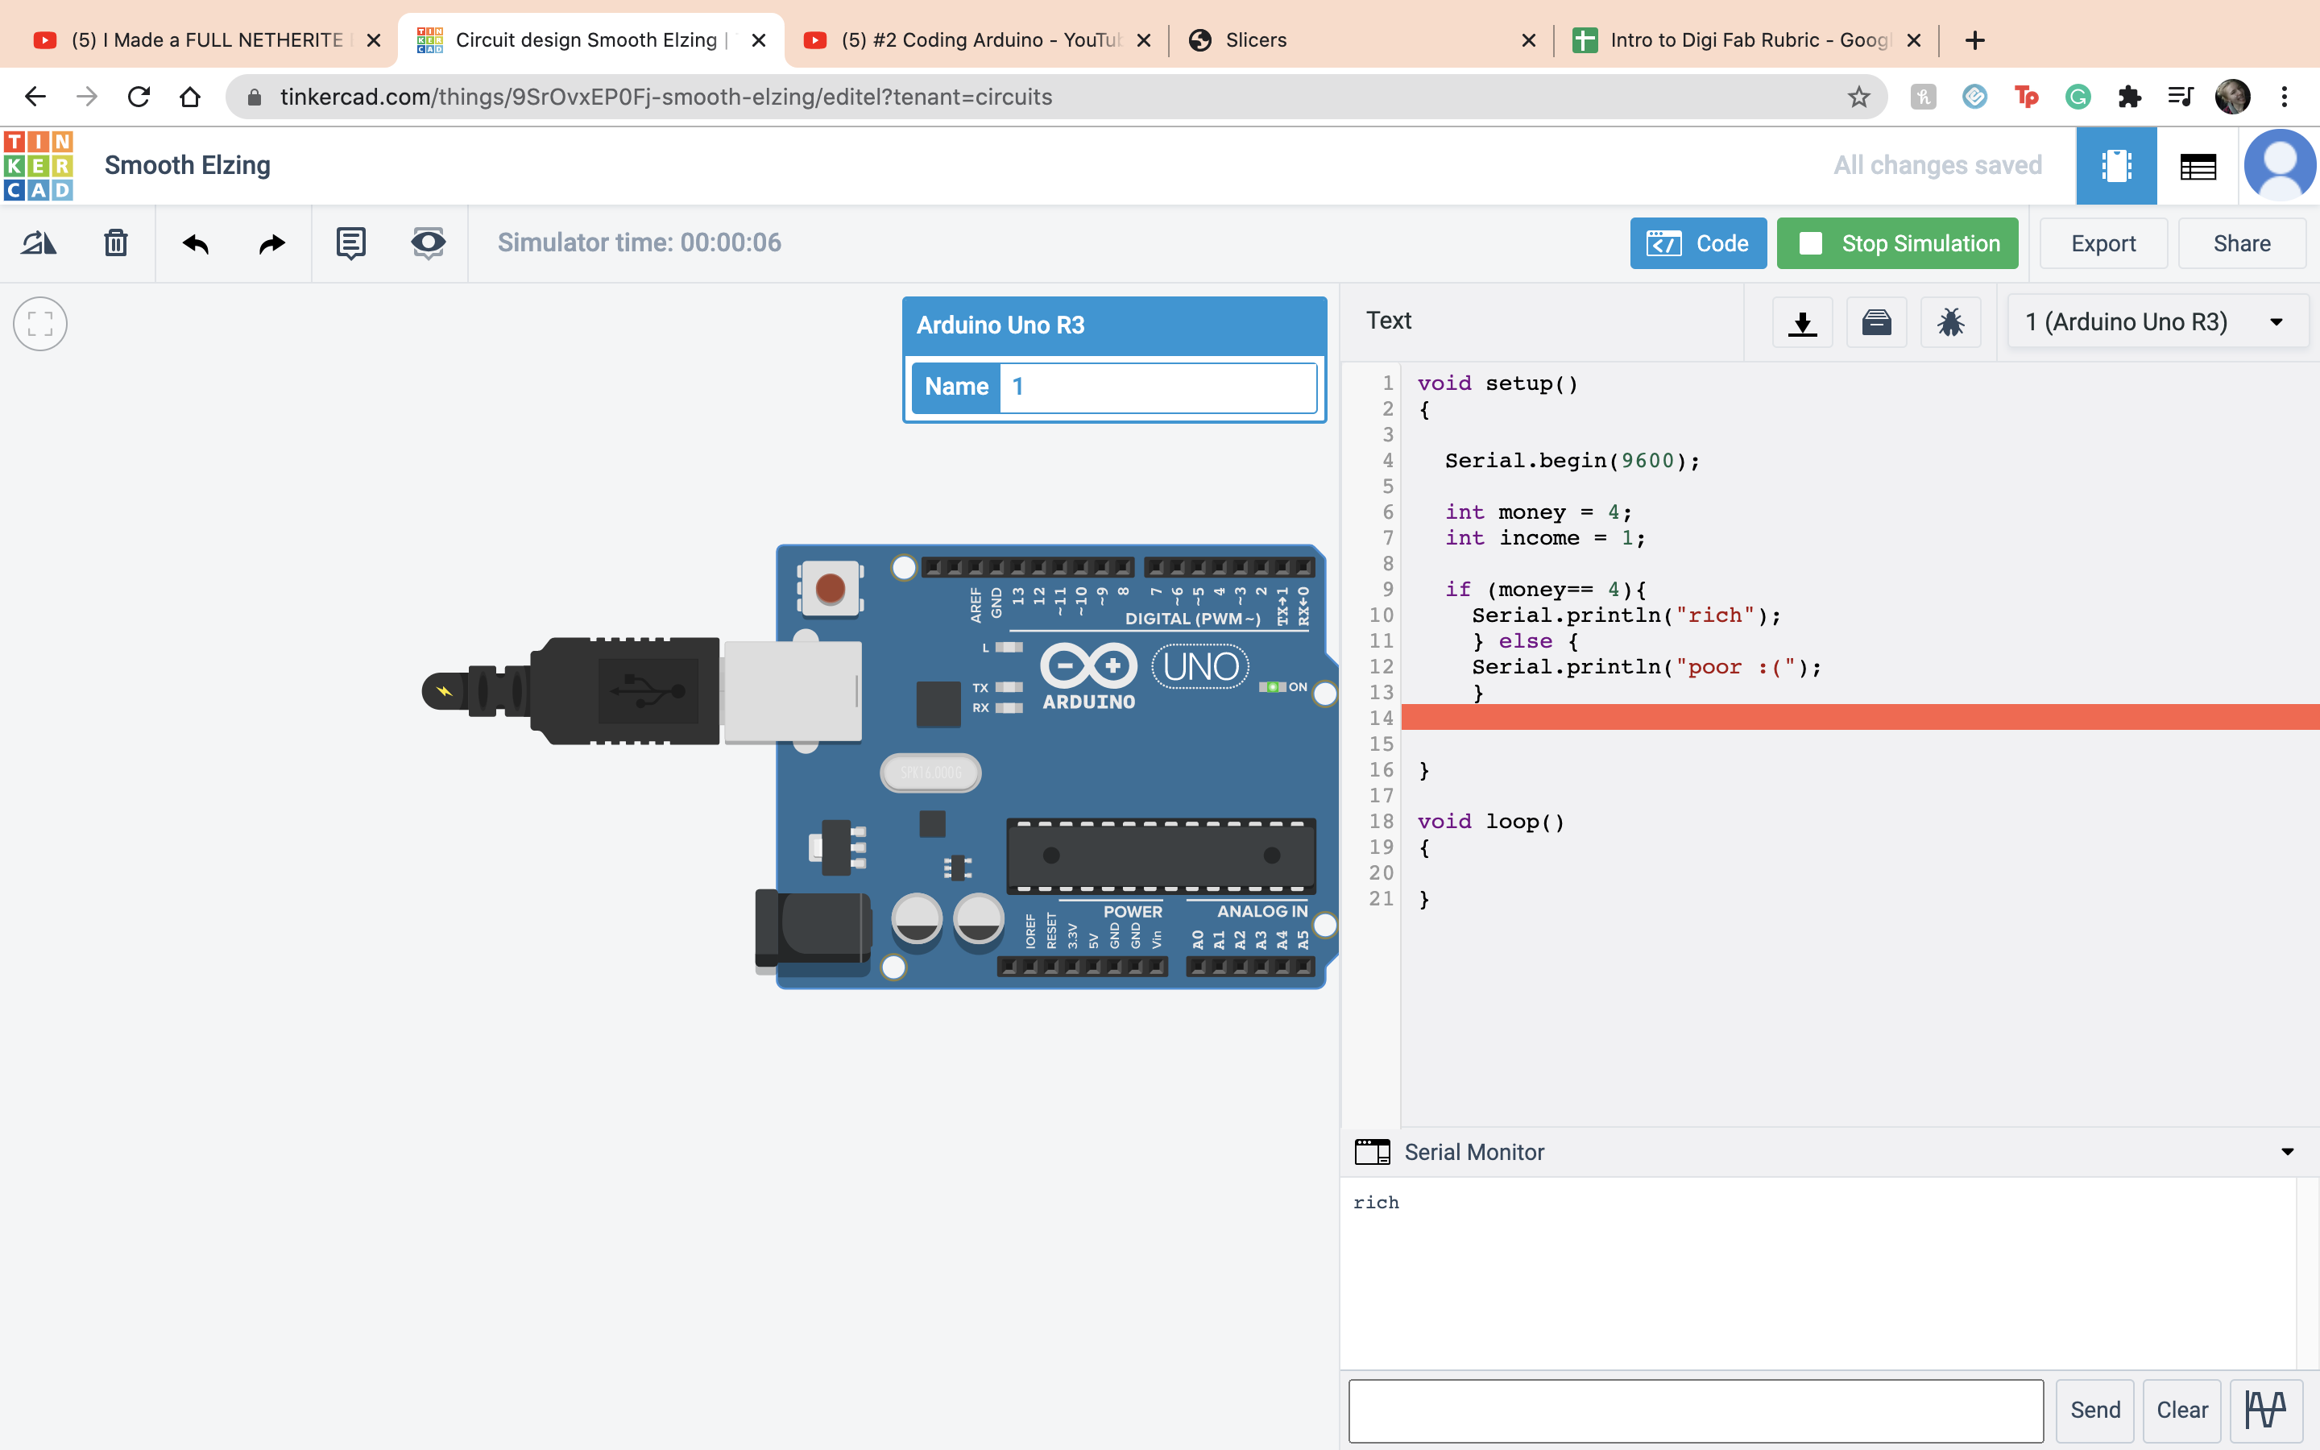
Task: Open the user profile avatar
Action: coord(2280,166)
